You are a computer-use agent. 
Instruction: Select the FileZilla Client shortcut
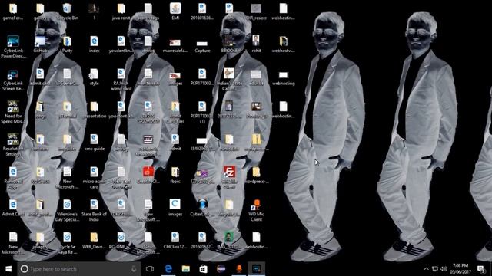229,177
